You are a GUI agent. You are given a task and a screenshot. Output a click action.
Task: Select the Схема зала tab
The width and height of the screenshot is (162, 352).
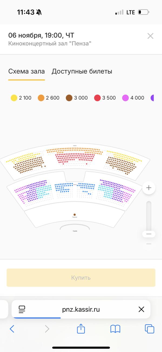[x=26, y=71]
